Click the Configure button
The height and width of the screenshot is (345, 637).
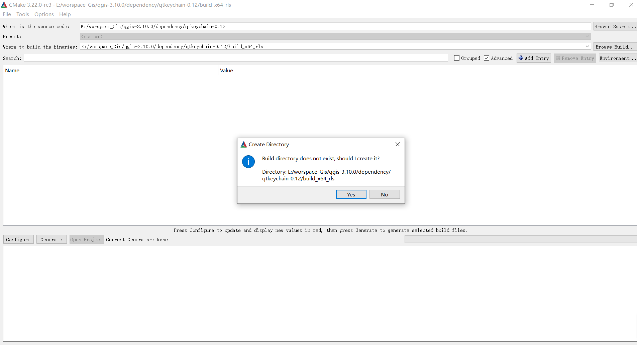(x=18, y=240)
